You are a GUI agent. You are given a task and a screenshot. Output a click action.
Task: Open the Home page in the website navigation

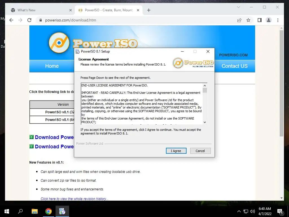click(52, 66)
